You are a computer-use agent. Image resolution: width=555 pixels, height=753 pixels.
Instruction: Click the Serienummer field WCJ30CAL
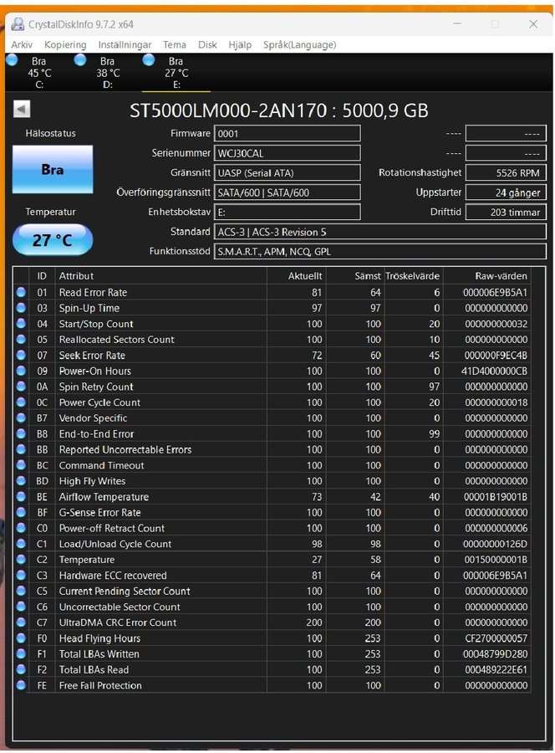(287, 153)
